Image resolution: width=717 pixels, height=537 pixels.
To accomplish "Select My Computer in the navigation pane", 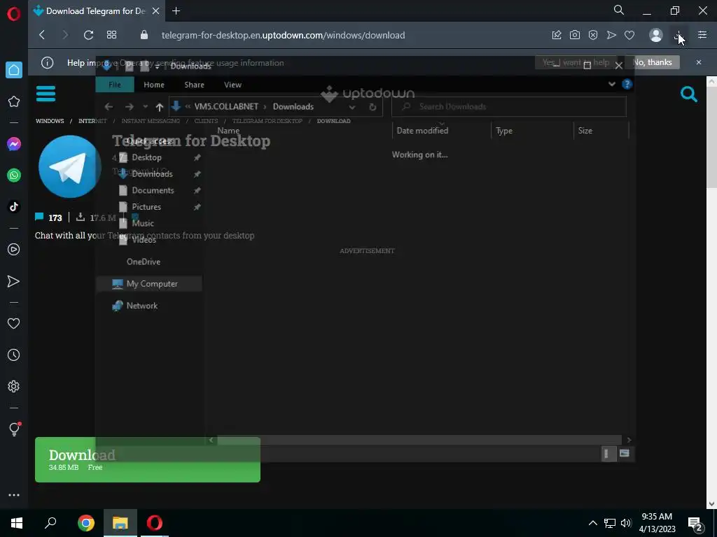I will pos(149,284).
